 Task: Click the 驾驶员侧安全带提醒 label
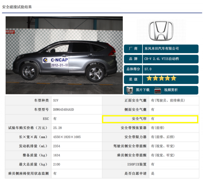pos(130,146)
